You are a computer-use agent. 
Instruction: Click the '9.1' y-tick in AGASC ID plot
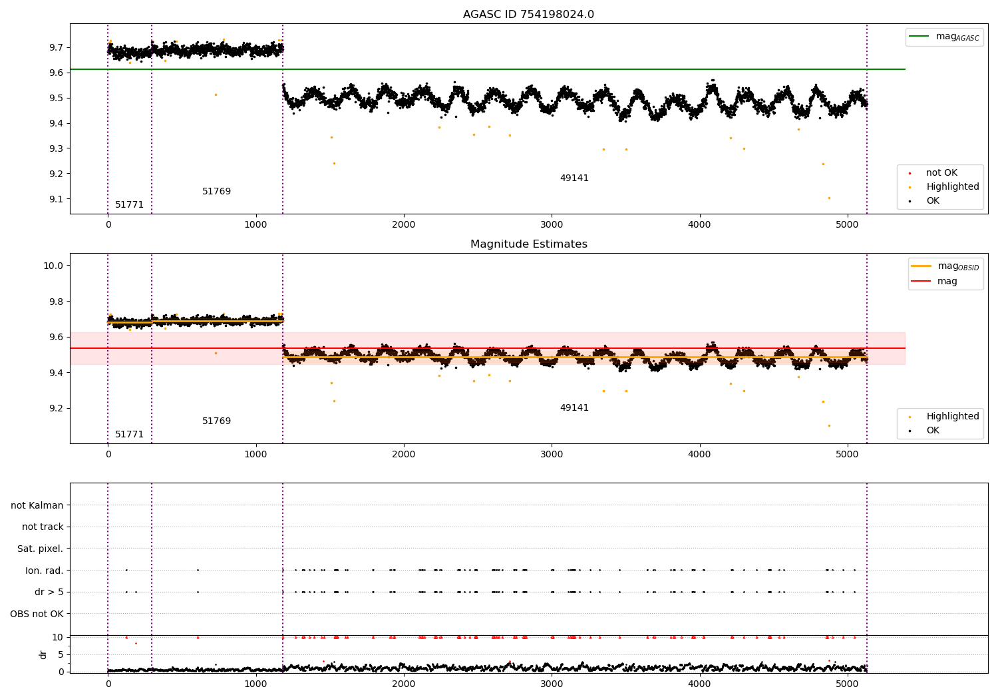[x=56, y=200]
